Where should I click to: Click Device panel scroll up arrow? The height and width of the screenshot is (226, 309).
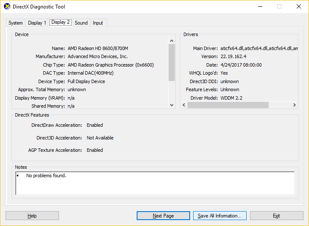pyautogui.click(x=171, y=41)
